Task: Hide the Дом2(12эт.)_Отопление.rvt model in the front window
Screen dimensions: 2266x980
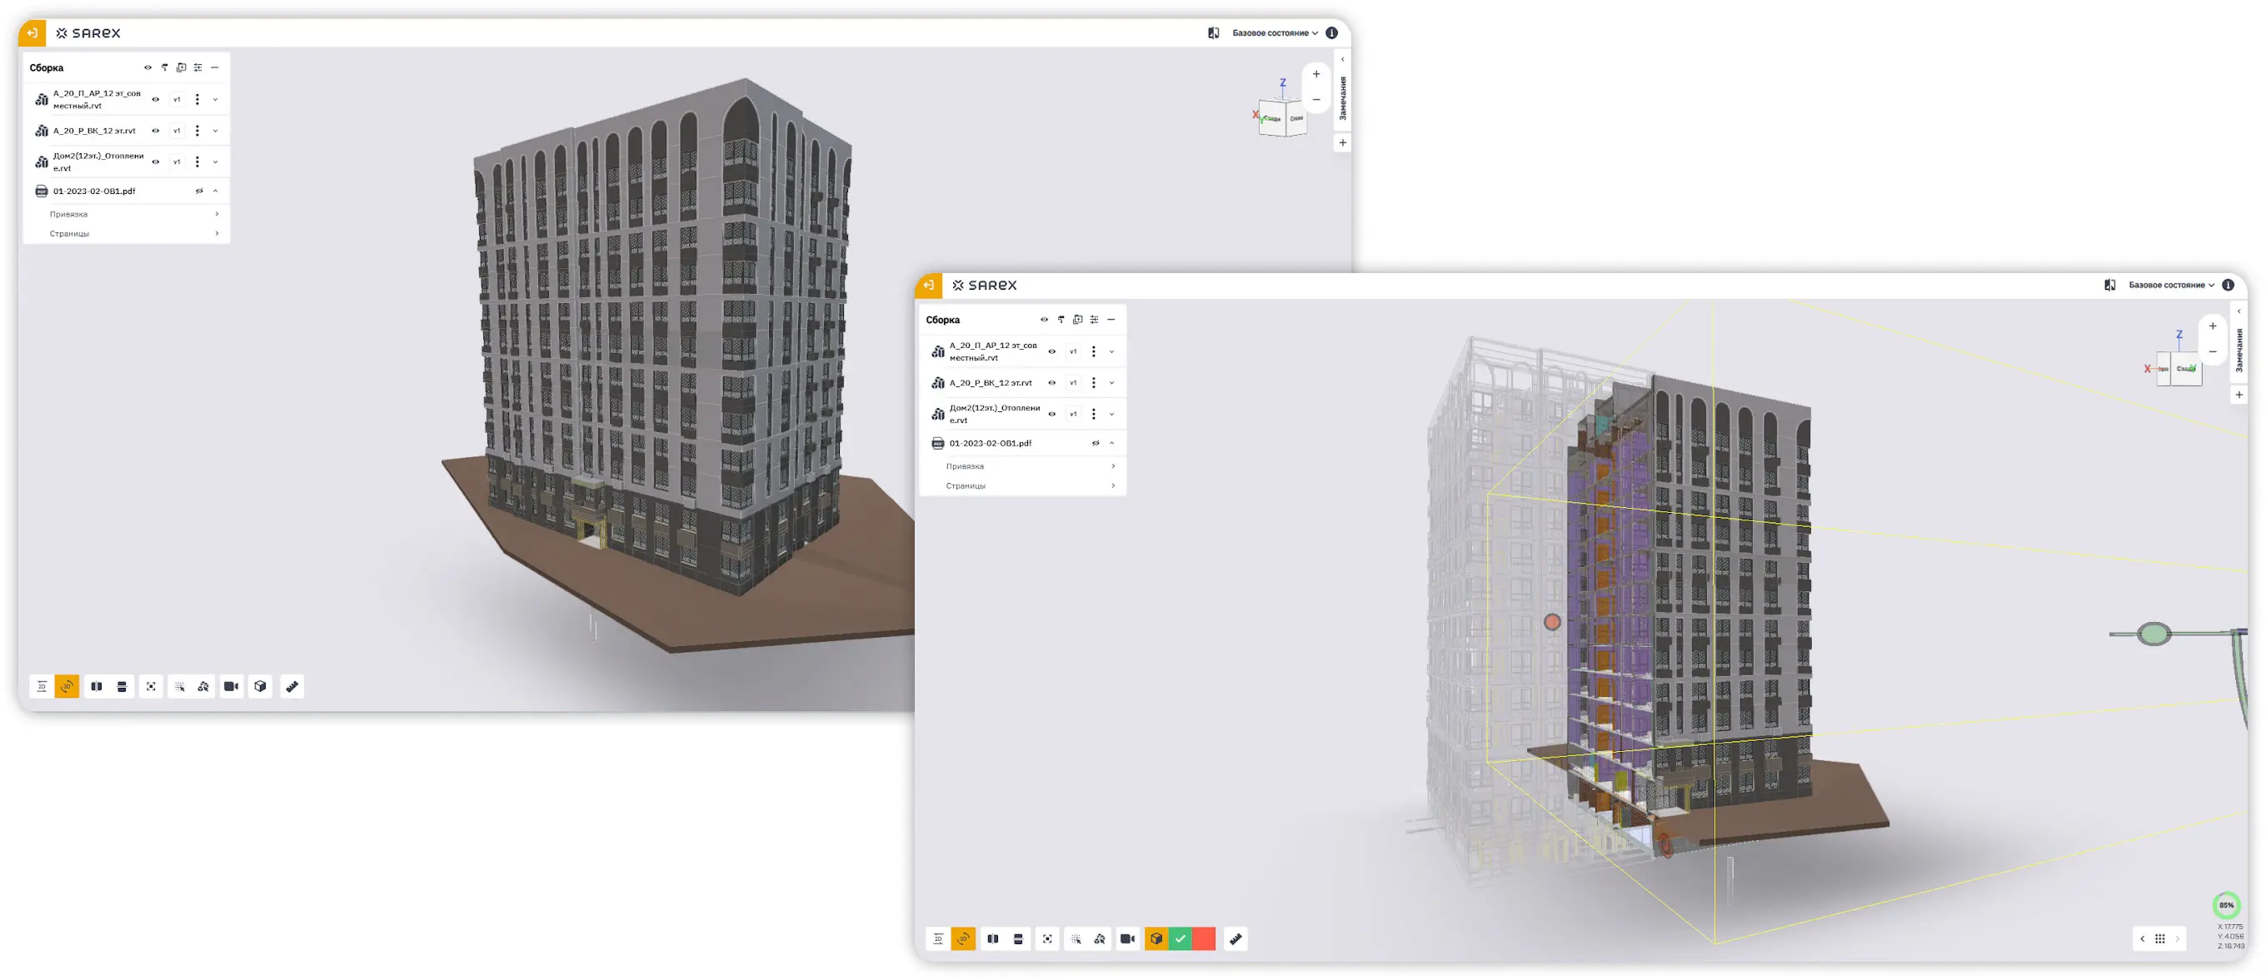Action: pyautogui.click(x=1051, y=414)
